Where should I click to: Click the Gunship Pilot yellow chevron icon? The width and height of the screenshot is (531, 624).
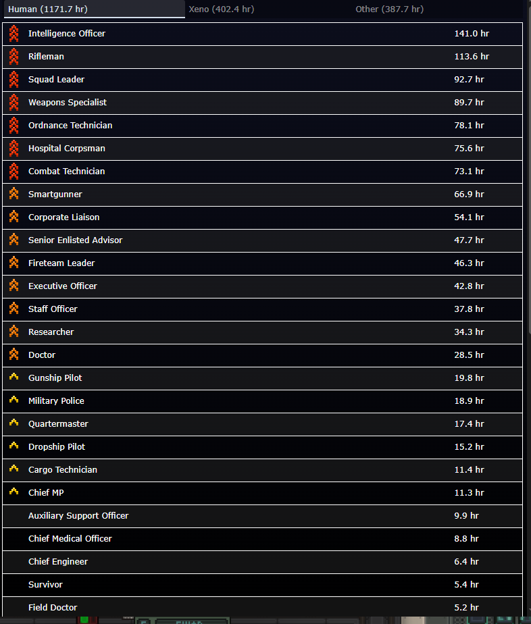point(14,377)
